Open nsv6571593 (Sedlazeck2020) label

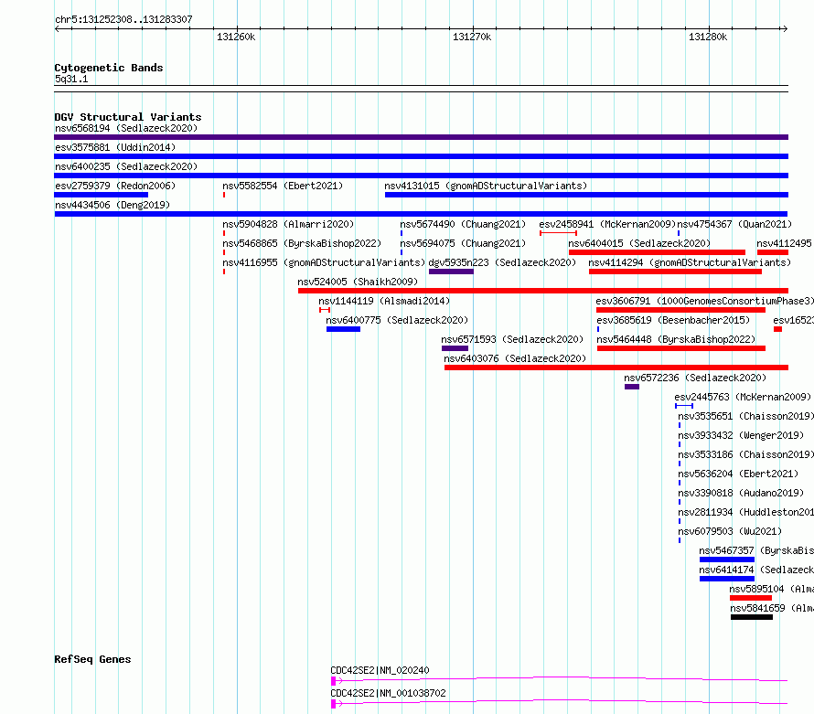tap(512, 339)
